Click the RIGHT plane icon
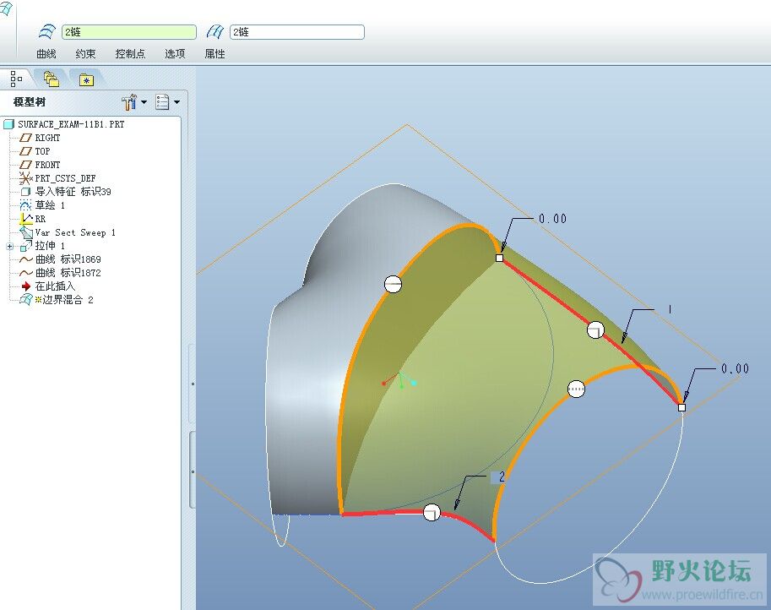This screenshot has height=610, width=771. [25, 138]
